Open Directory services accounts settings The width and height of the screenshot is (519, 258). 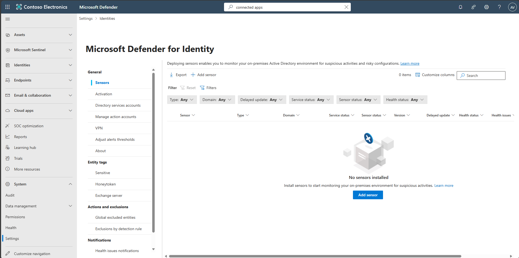[x=118, y=105]
